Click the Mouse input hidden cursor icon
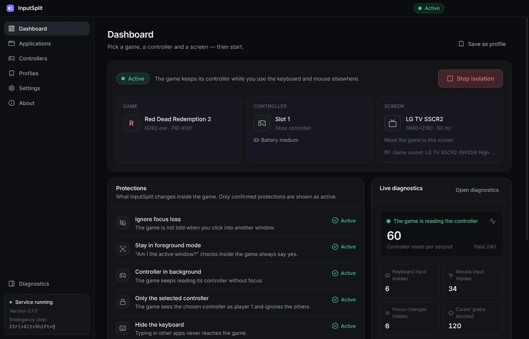 pos(451,275)
